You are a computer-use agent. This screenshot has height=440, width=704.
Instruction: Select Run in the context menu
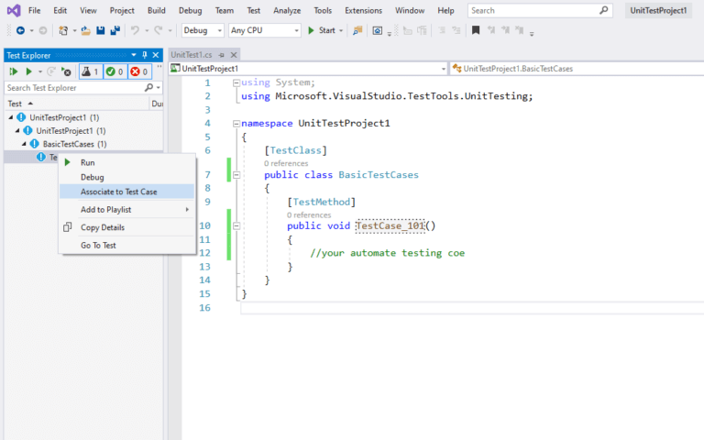(x=126, y=162)
